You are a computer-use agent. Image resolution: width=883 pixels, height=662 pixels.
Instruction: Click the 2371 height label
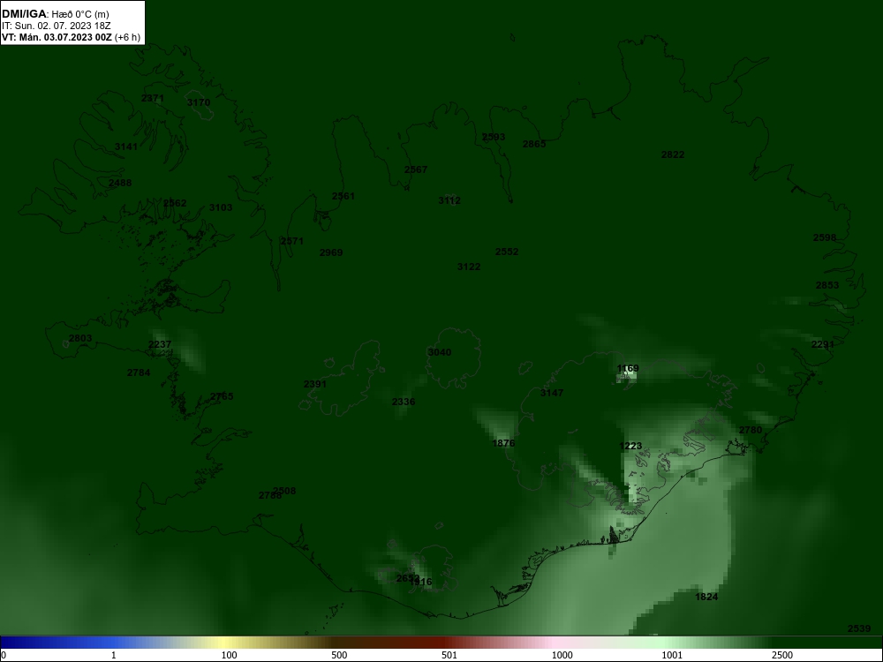coord(153,99)
